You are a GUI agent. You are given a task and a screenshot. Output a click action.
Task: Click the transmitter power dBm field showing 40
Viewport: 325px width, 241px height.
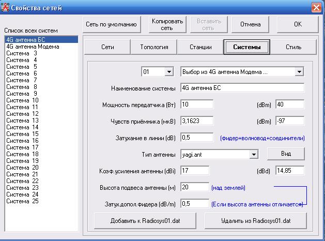[x=290, y=104]
